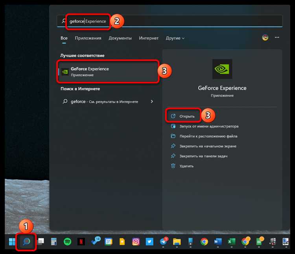Open Google Keep yellow note icon
The height and width of the screenshot is (254, 295).
(122, 241)
